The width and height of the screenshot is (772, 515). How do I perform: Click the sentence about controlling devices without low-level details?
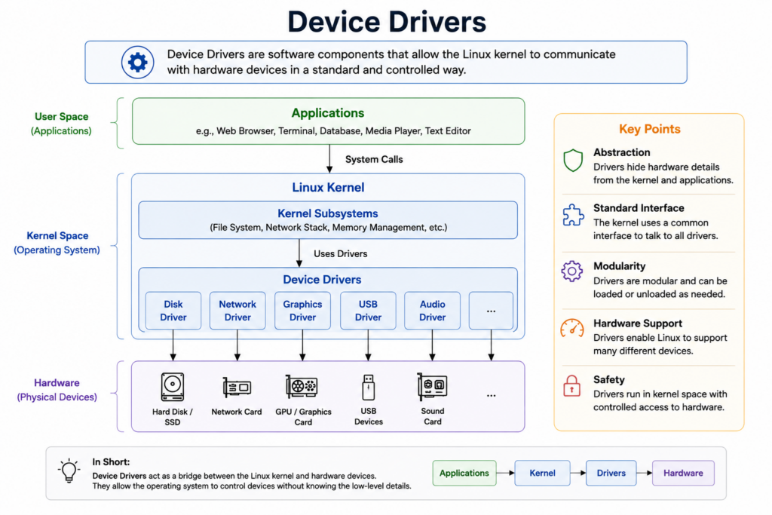252,486
